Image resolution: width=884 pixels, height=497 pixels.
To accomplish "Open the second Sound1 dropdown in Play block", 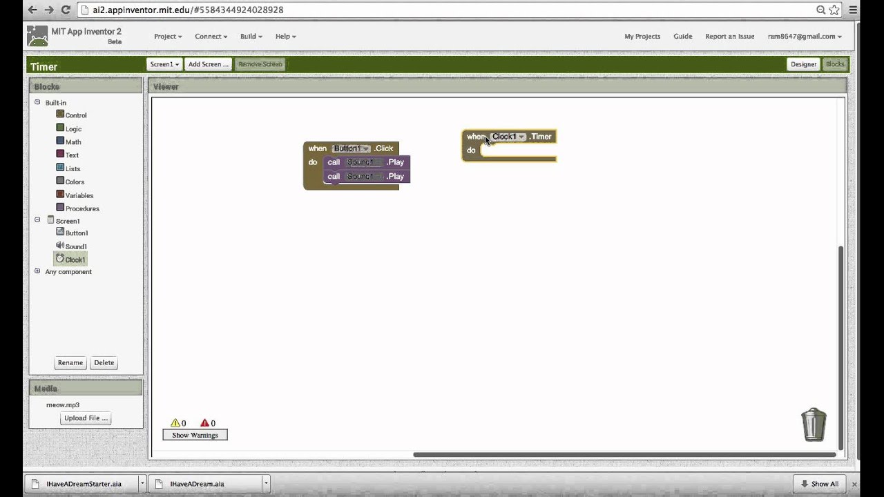I will tap(364, 176).
